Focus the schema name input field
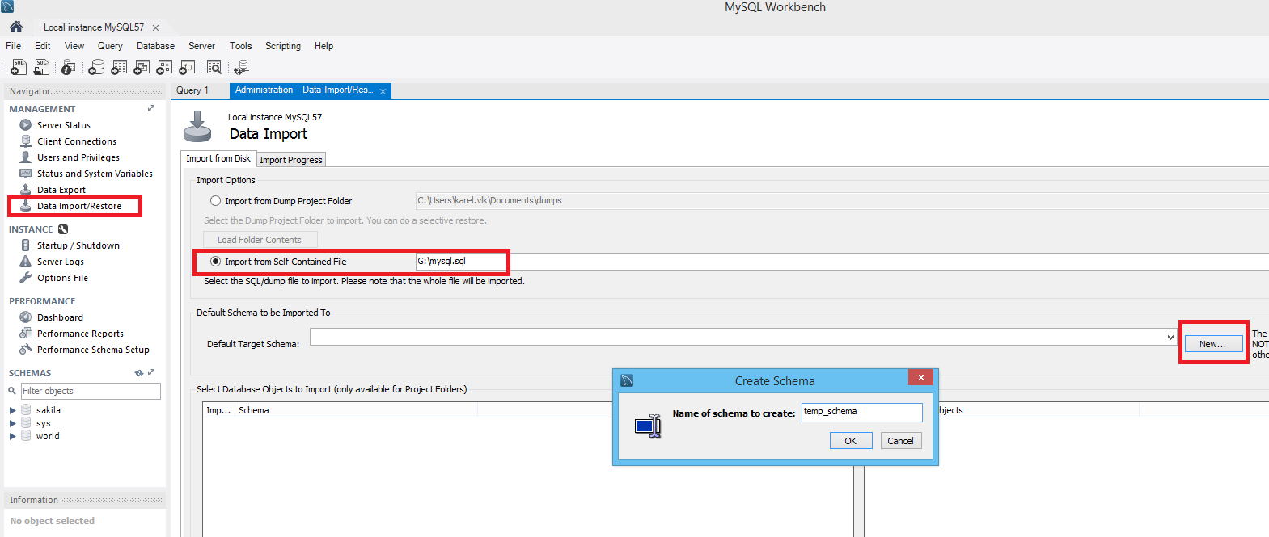The width and height of the screenshot is (1269, 537). pos(862,412)
